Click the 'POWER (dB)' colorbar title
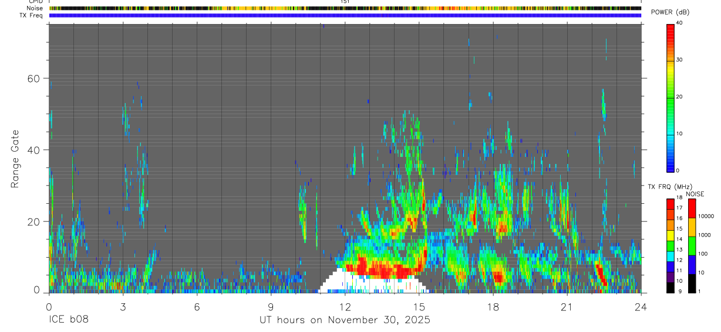This screenshot has width=721, height=332. pyautogui.click(x=670, y=12)
